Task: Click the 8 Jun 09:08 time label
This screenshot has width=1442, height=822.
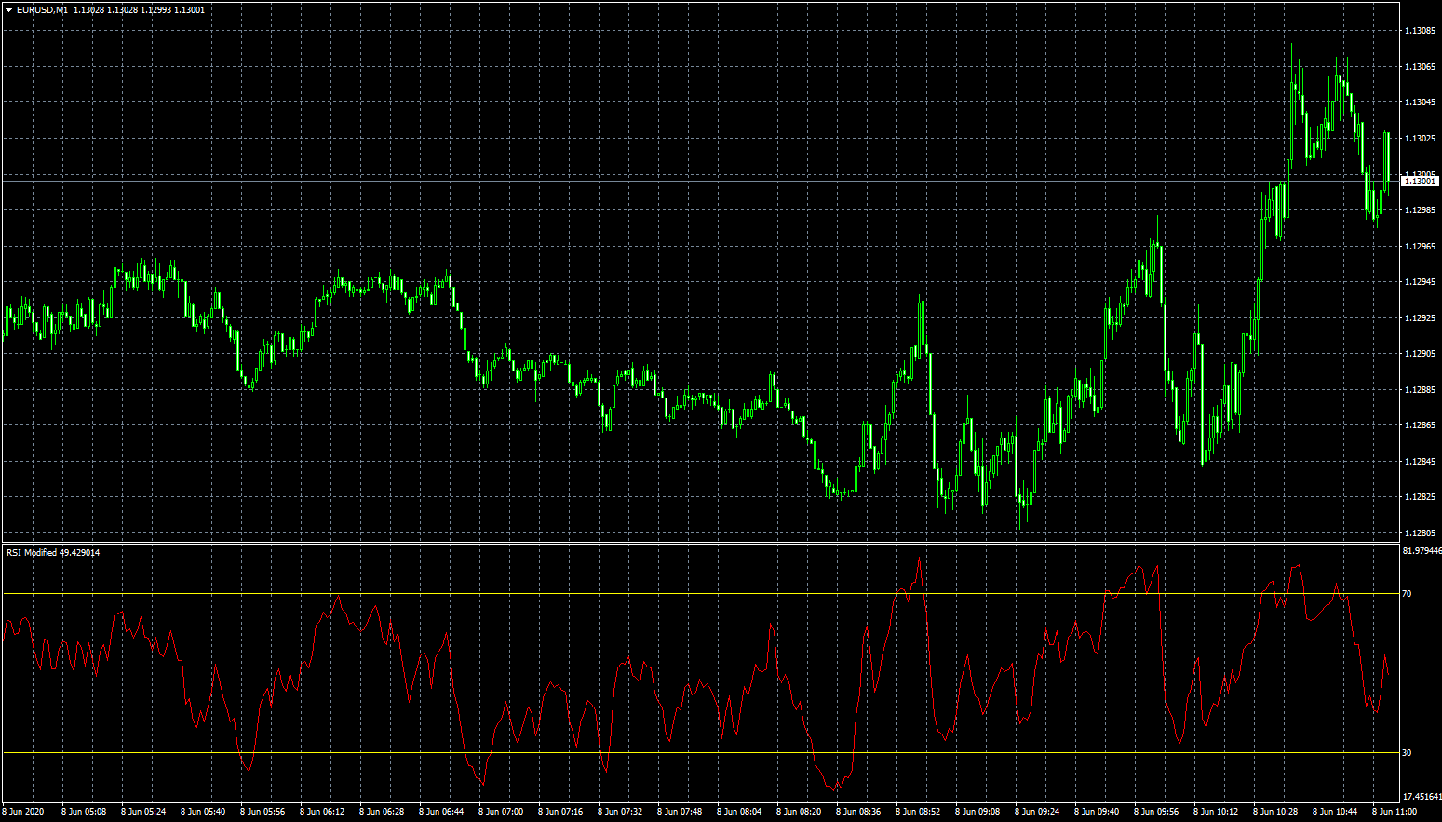Action: (x=977, y=812)
